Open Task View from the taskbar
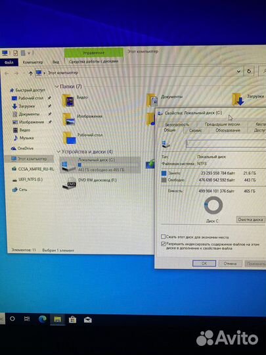266x355 pixels. (27, 319)
